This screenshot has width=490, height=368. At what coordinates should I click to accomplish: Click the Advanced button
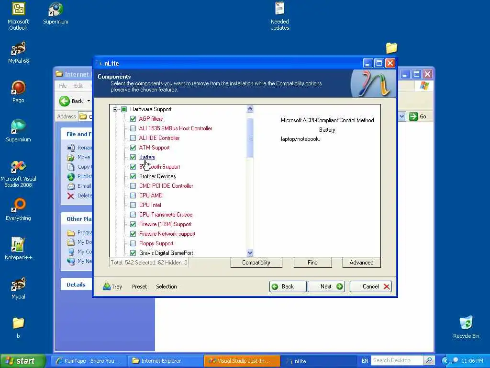[x=362, y=263]
